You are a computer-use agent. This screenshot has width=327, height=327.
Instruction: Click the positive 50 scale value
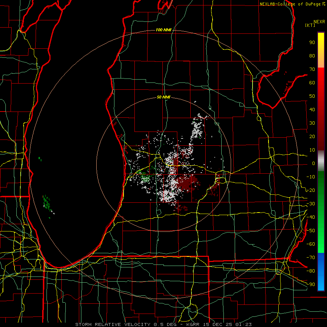[312, 96]
